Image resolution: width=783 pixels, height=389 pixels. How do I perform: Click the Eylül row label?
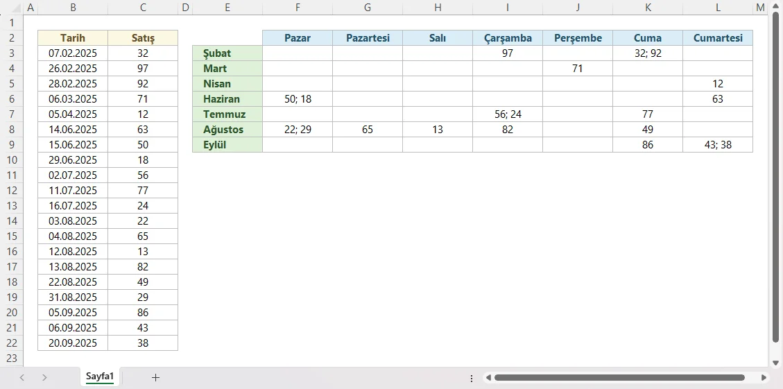point(227,145)
